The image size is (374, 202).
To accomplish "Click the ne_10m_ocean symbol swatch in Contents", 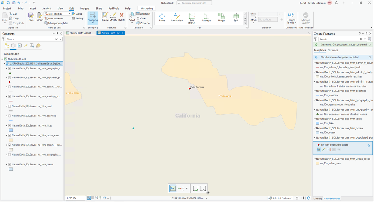I will (x=11, y=169).
